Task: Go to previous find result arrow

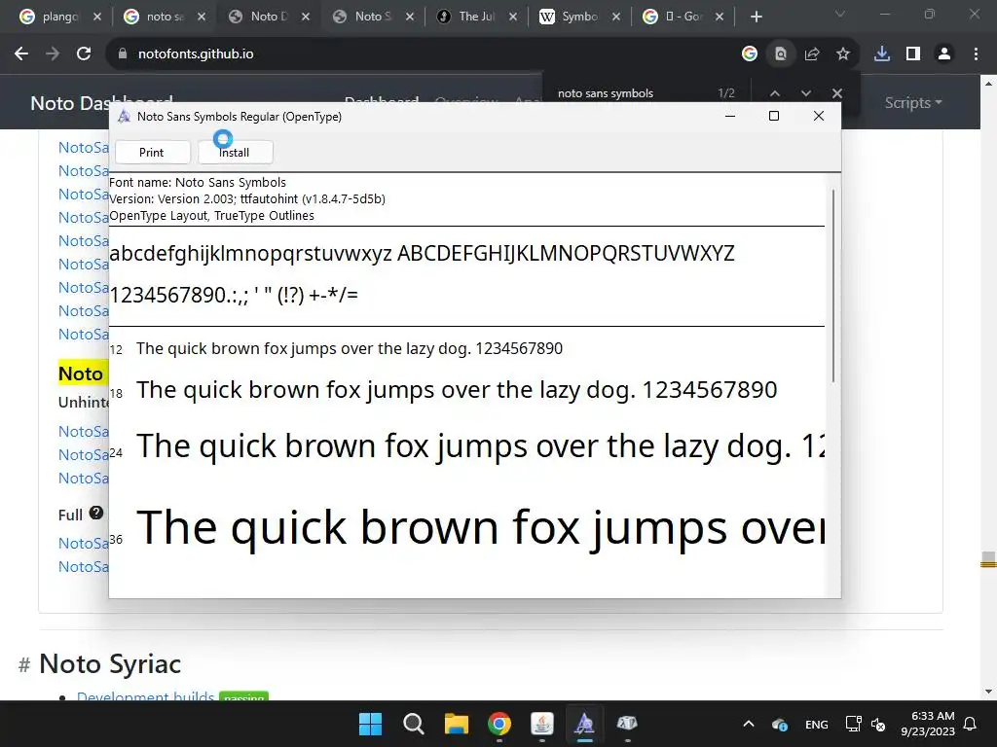Action: point(774,93)
